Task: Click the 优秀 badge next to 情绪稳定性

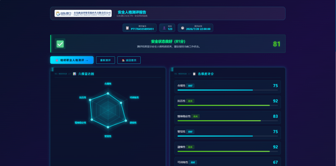Action: 195,116
